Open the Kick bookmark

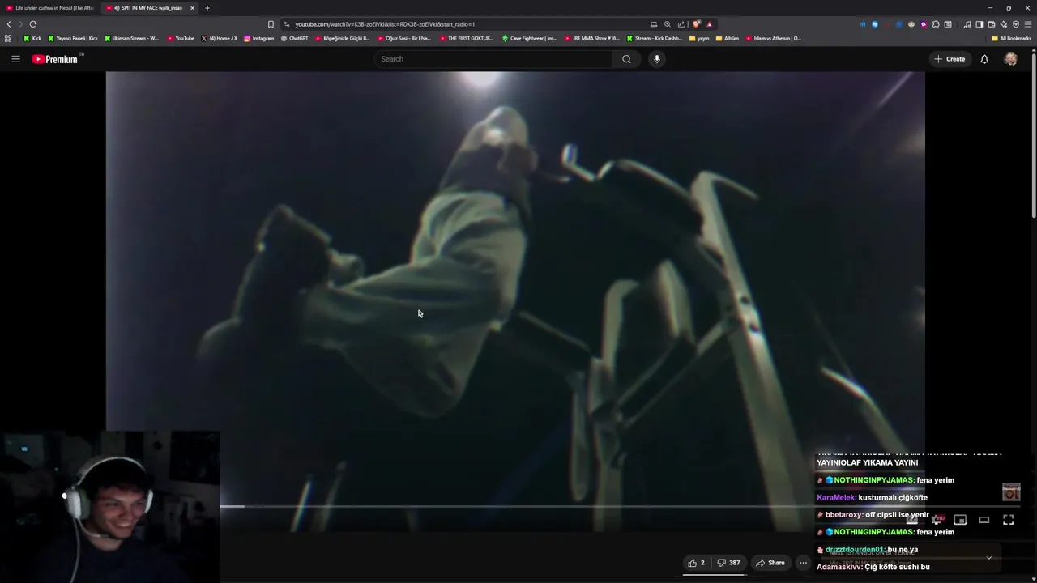coord(32,38)
